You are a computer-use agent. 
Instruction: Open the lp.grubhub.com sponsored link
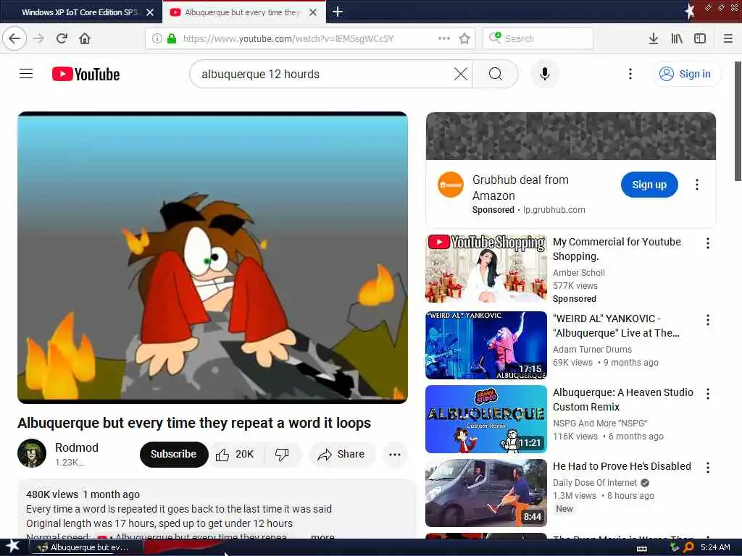(554, 209)
